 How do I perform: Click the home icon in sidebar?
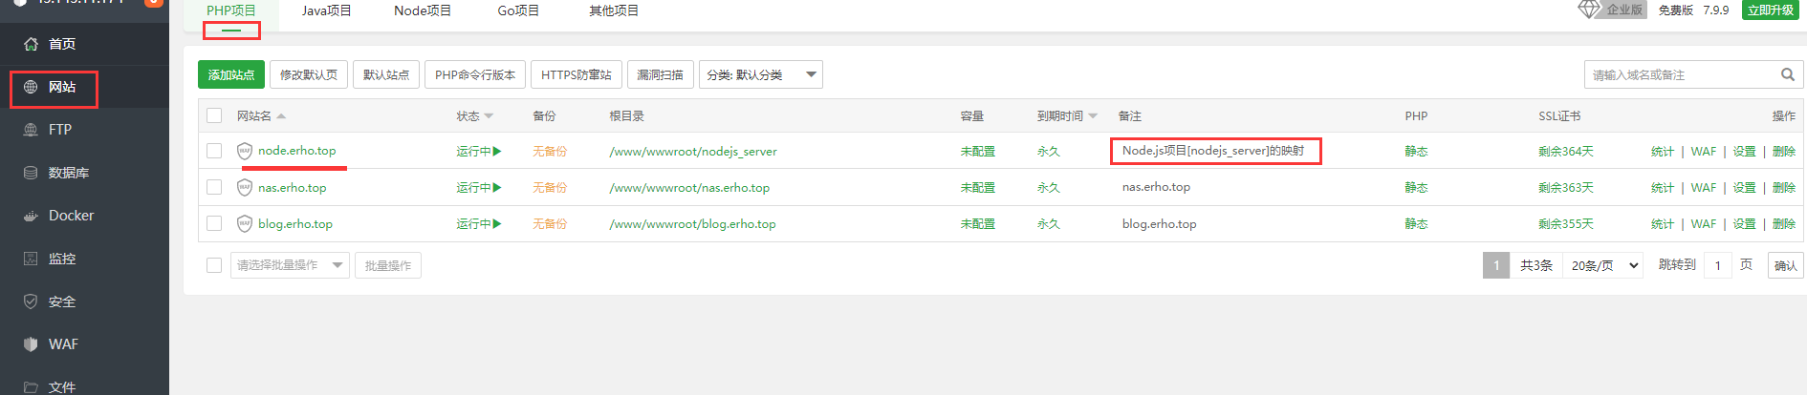click(x=31, y=44)
